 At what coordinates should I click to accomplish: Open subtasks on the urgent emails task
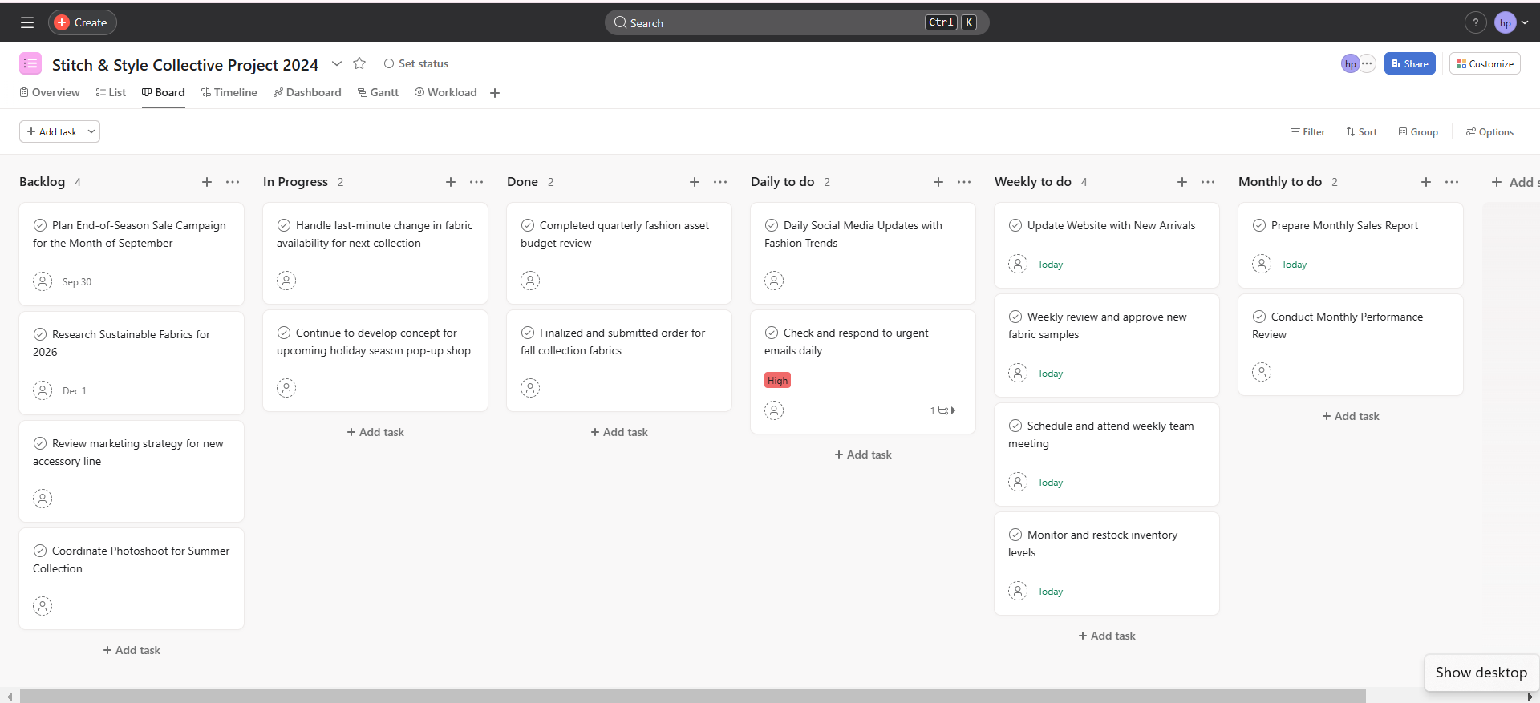tap(943, 410)
